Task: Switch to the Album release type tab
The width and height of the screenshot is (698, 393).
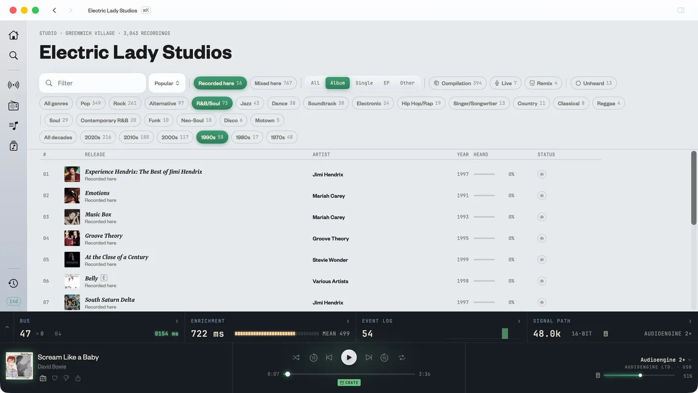Action: click(337, 83)
